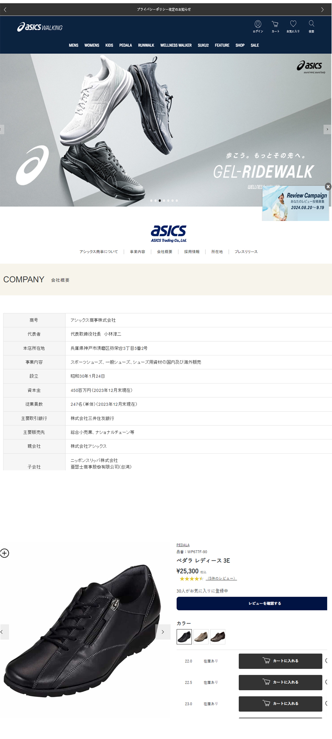332x739 pixels.
Task: Select the last hero carousel dot
Action: pyautogui.click(x=177, y=201)
